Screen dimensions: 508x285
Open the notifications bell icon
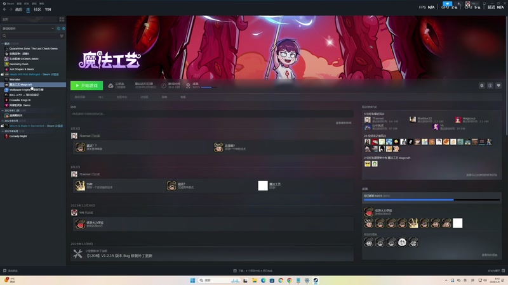(x=458, y=4)
